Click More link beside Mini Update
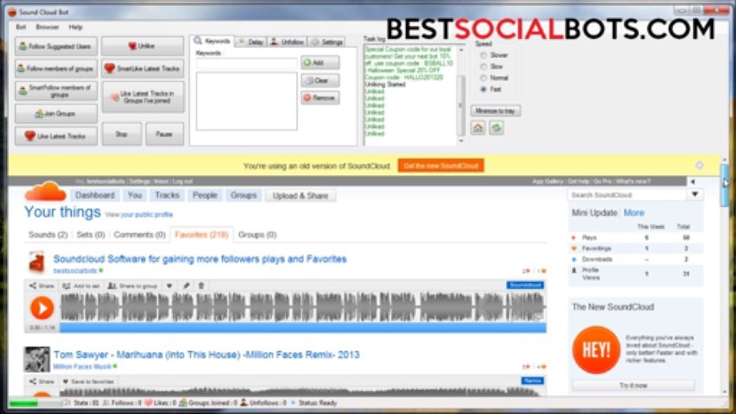This screenshot has height=414, width=736. pos(634,213)
